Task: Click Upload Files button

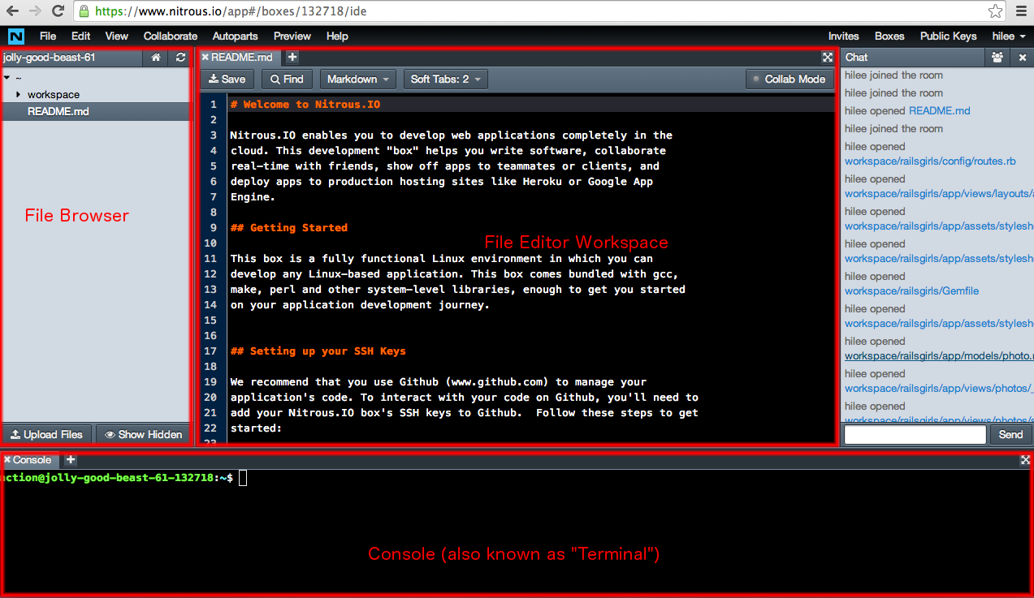Action: pos(47,434)
